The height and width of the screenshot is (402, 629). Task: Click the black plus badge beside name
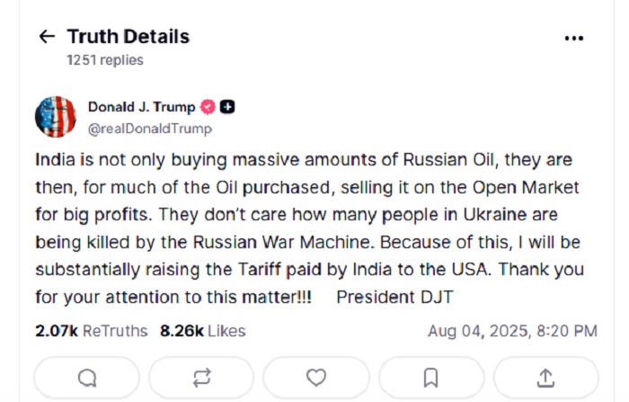(228, 107)
